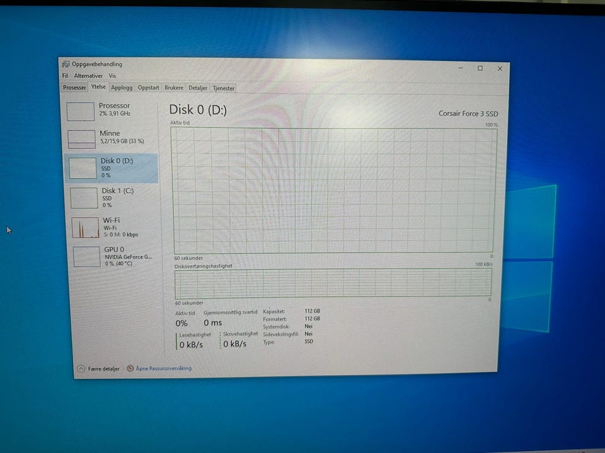Switch to the Applogg tab

[x=122, y=88]
